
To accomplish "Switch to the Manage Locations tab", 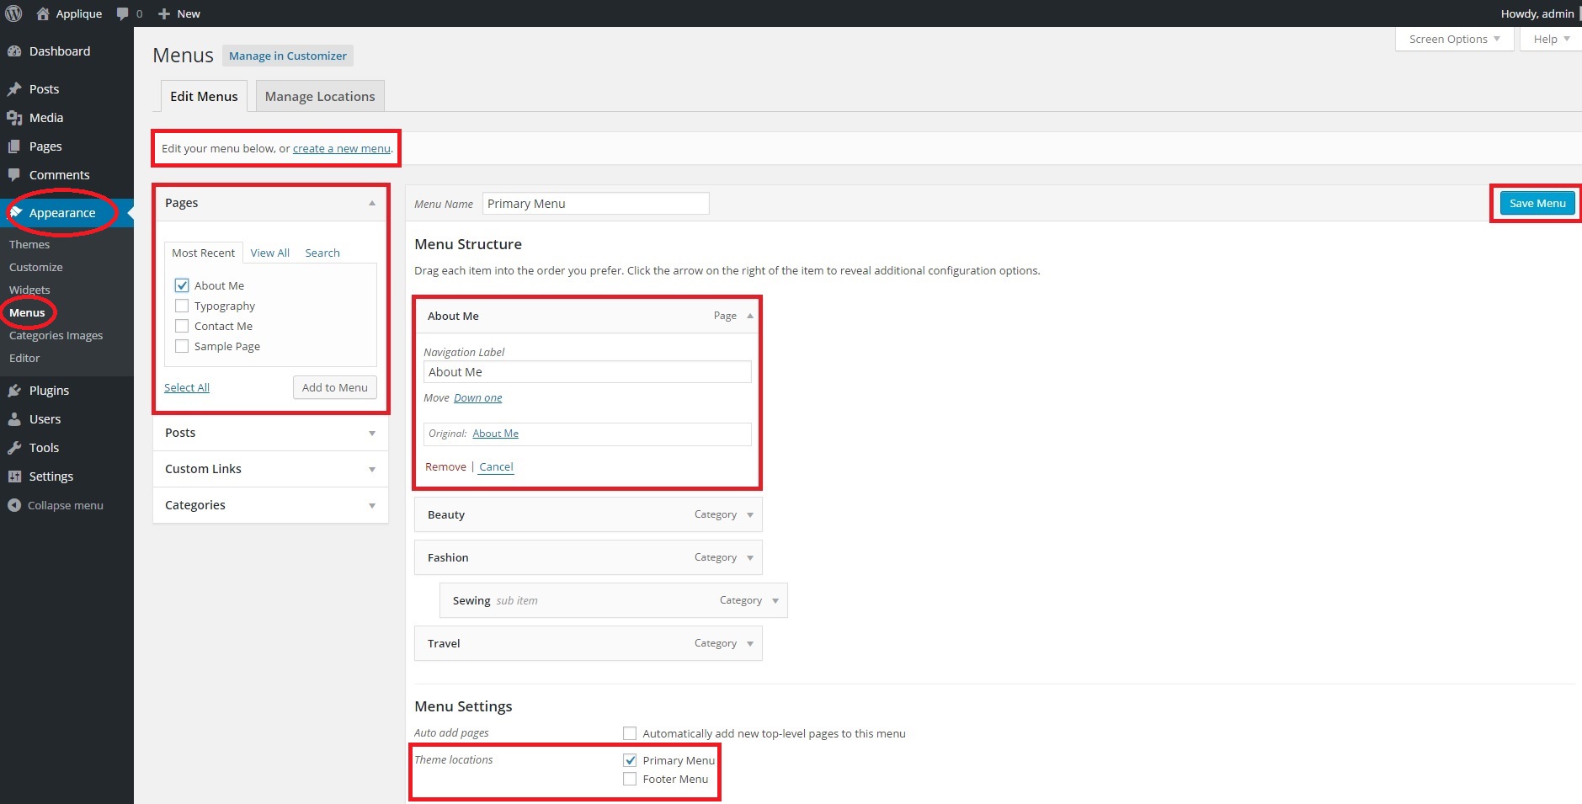I will (x=320, y=97).
